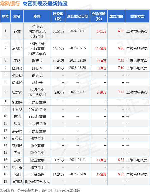The height and width of the screenshot is (193, 150).
Task: Select the name 倪建峰
Action: [x=17, y=82]
